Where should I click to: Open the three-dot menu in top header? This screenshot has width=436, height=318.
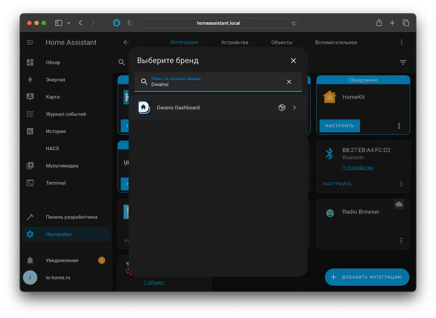coord(402,42)
